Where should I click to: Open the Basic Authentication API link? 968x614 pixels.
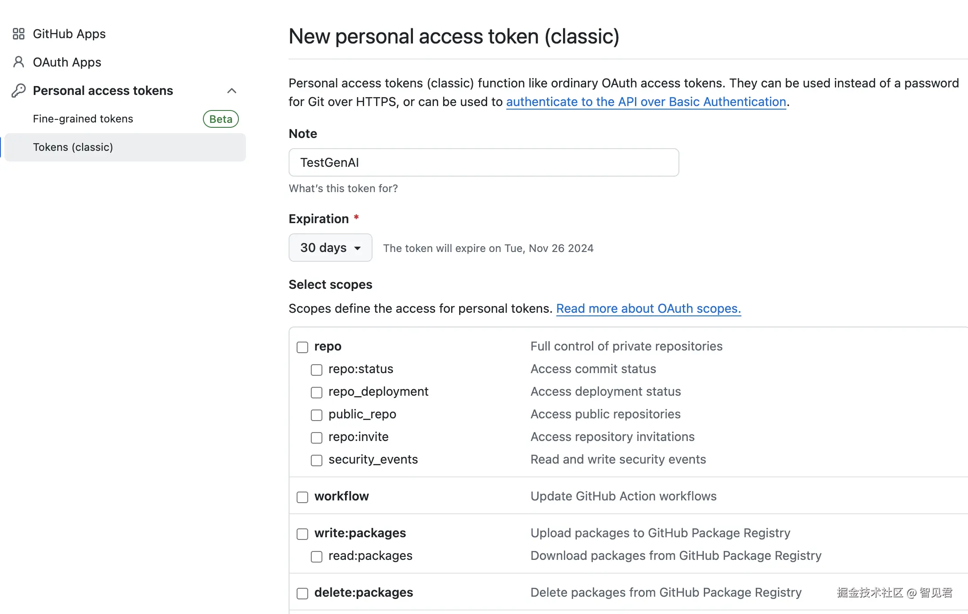click(x=646, y=102)
